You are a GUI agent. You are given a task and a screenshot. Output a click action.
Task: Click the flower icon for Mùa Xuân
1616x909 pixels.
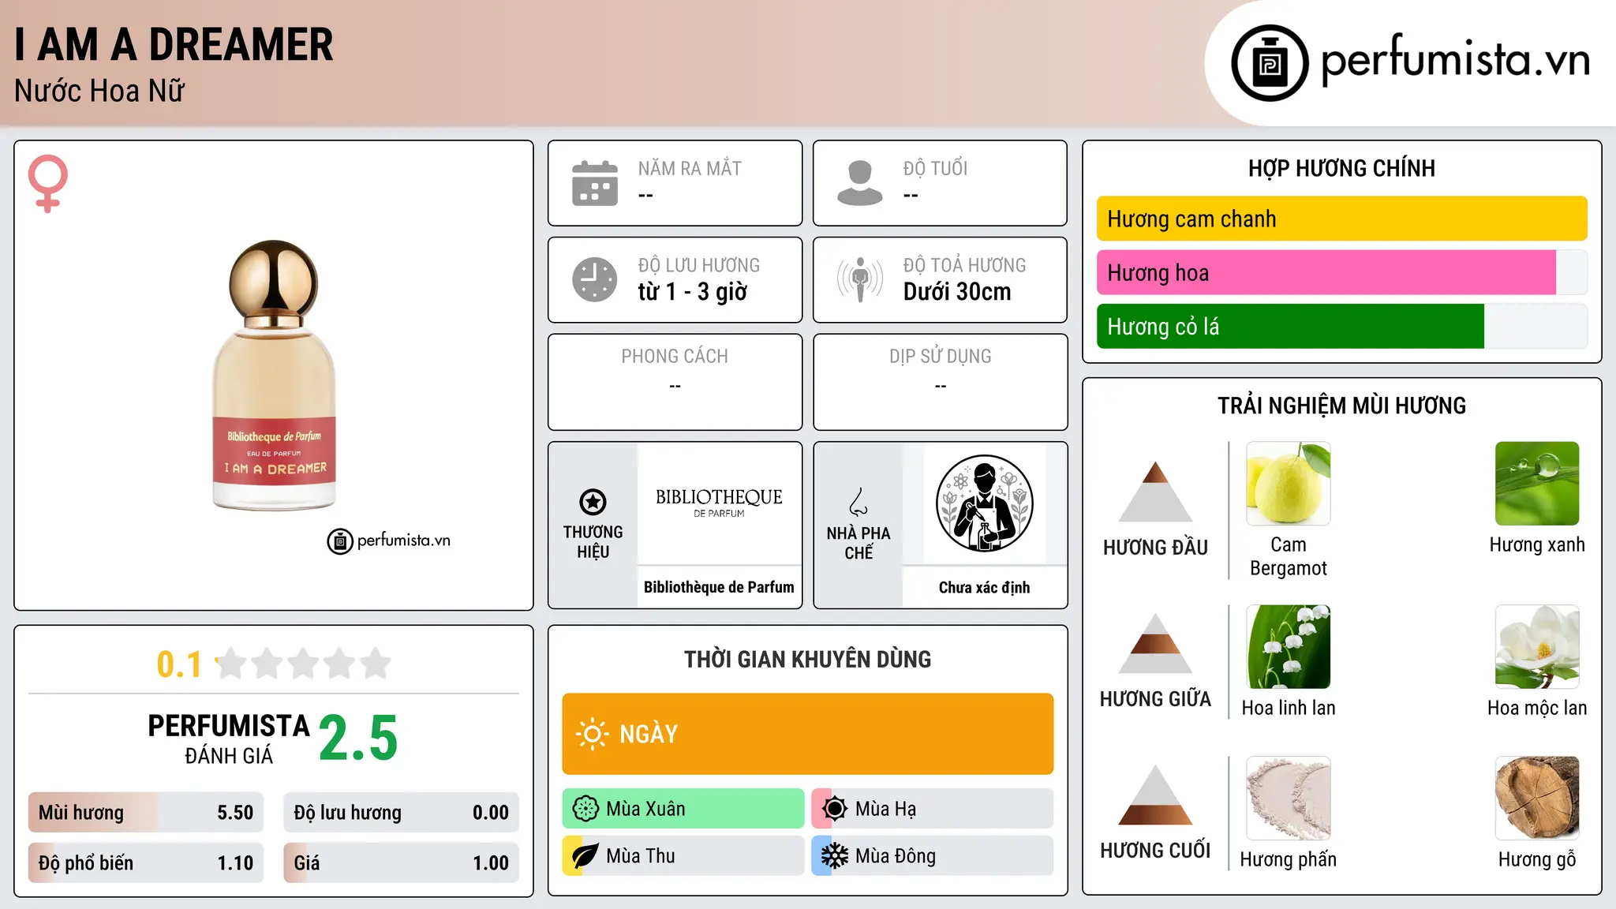[585, 809]
